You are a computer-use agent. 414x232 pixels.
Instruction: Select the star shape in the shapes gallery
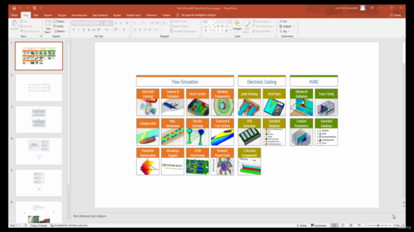tap(226, 30)
